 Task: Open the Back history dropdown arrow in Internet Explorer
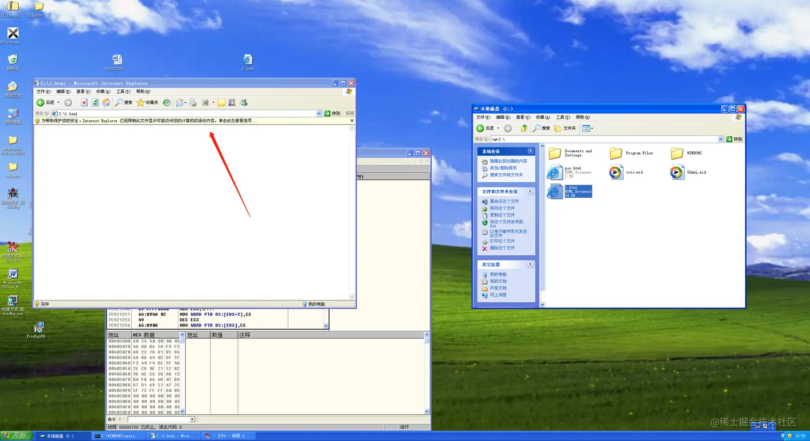(x=58, y=103)
